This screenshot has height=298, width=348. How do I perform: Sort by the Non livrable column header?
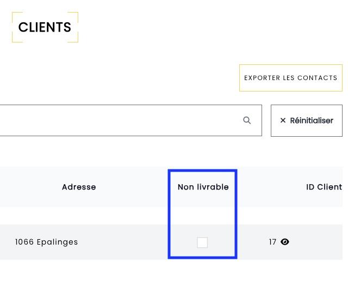click(203, 187)
